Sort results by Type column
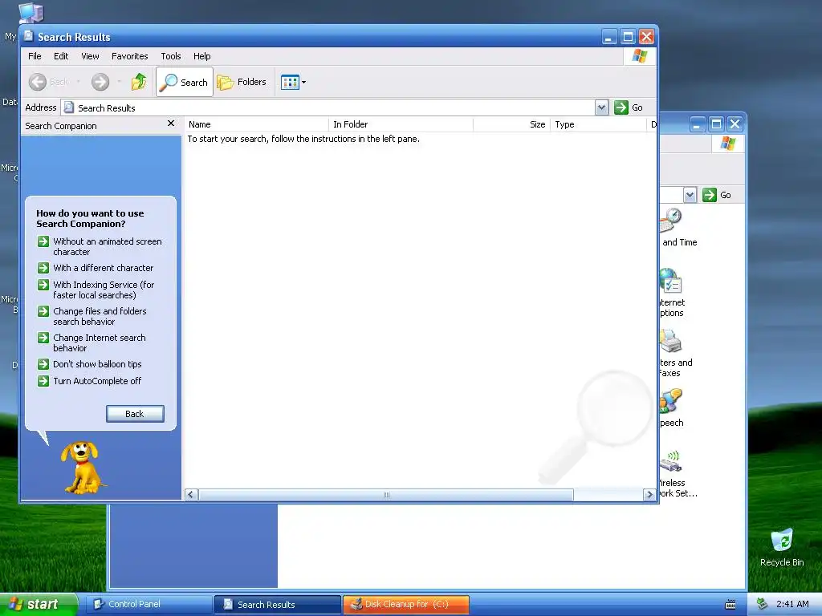Screen dimensions: 822x616 598,124
